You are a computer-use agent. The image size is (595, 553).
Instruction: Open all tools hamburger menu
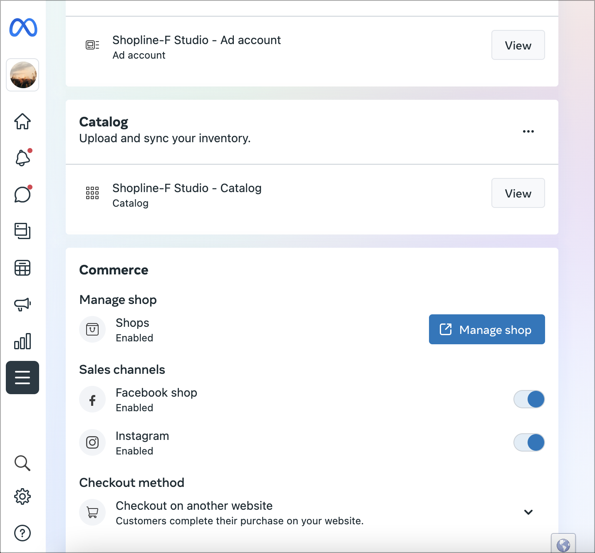(x=22, y=378)
